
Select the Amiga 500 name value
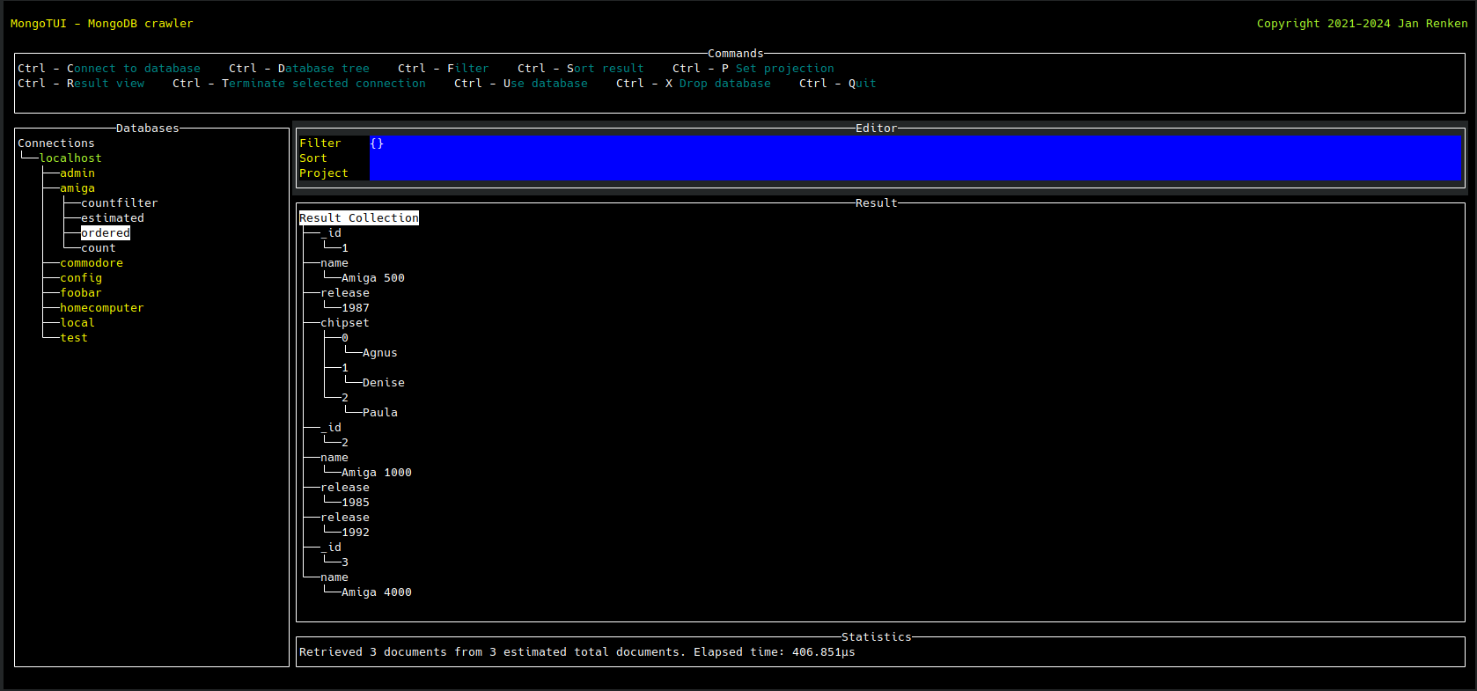(373, 278)
